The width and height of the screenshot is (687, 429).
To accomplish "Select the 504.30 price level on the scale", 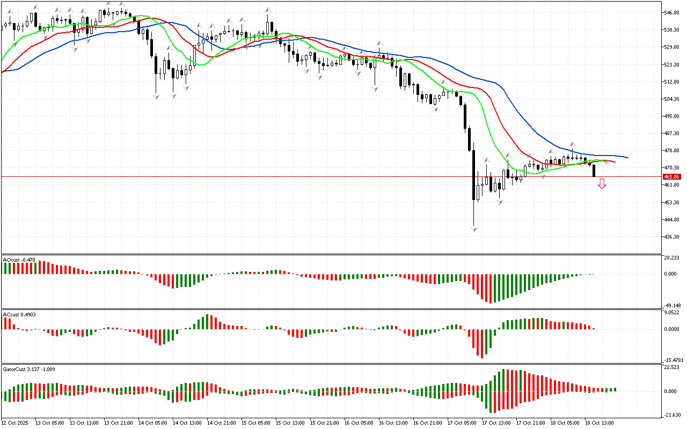I will pos(672,99).
